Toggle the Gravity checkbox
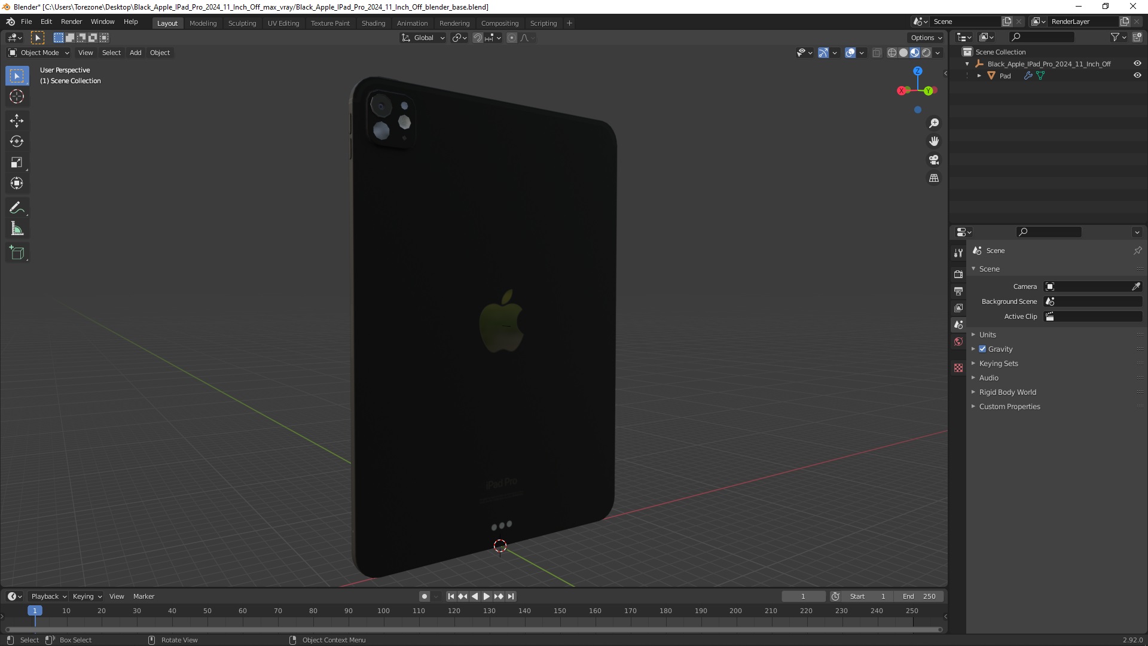Image resolution: width=1148 pixels, height=646 pixels. coord(982,349)
